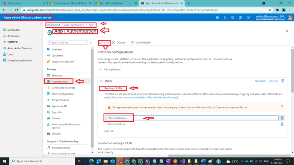Open portal settings gear
Screen dimensions: 294x165
[x=233, y=17]
